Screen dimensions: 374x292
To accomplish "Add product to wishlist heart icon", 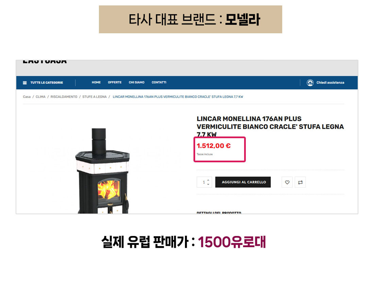I will 287,182.
